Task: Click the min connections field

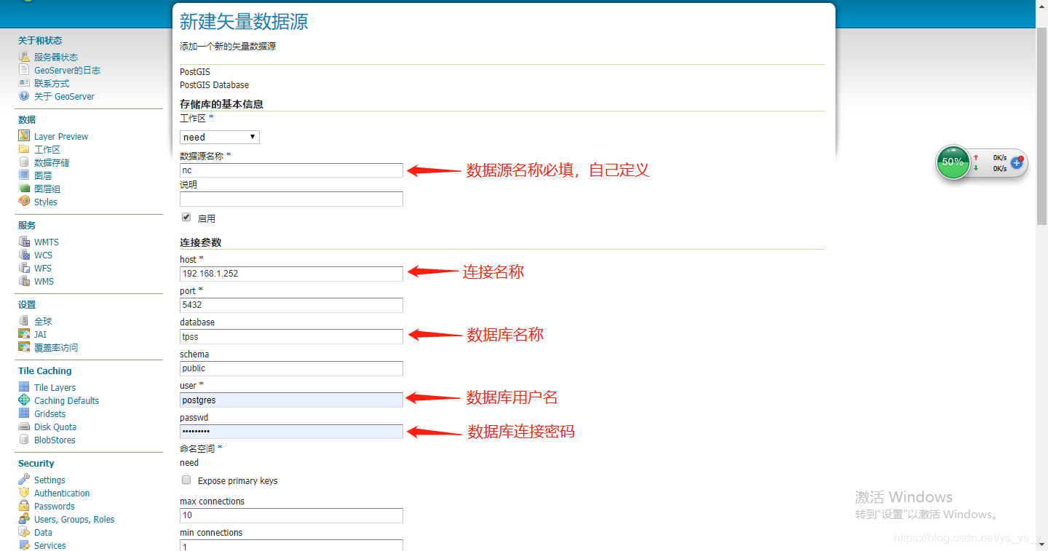Action: [x=291, y=545]
